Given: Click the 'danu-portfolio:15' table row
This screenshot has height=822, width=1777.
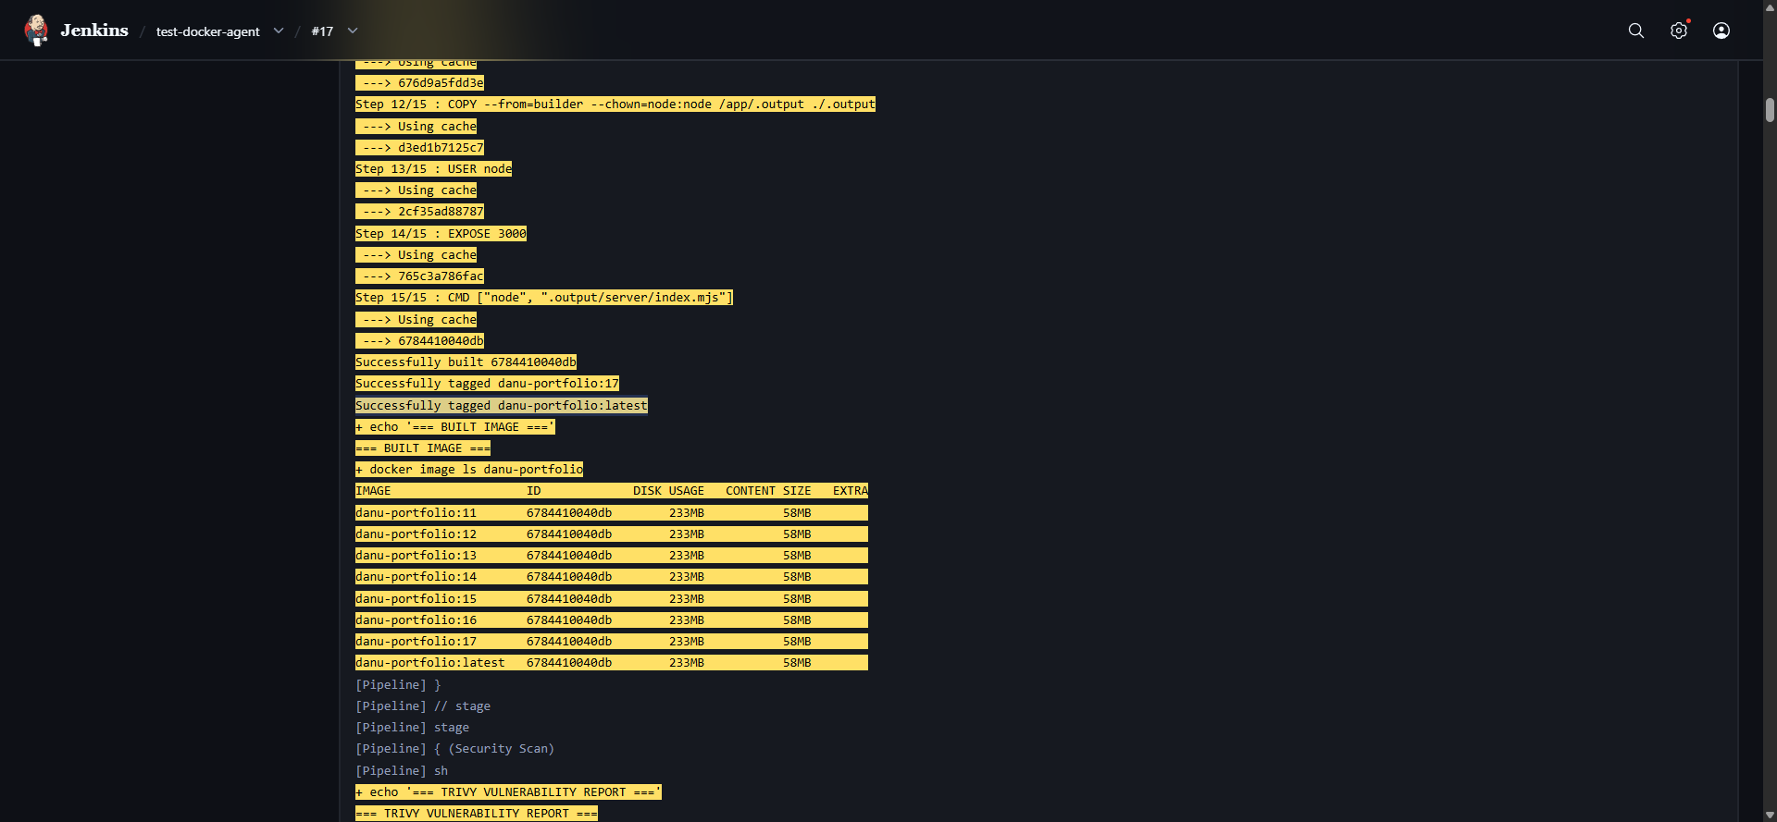Looking at the screenshot, I should tap(612, 599).
